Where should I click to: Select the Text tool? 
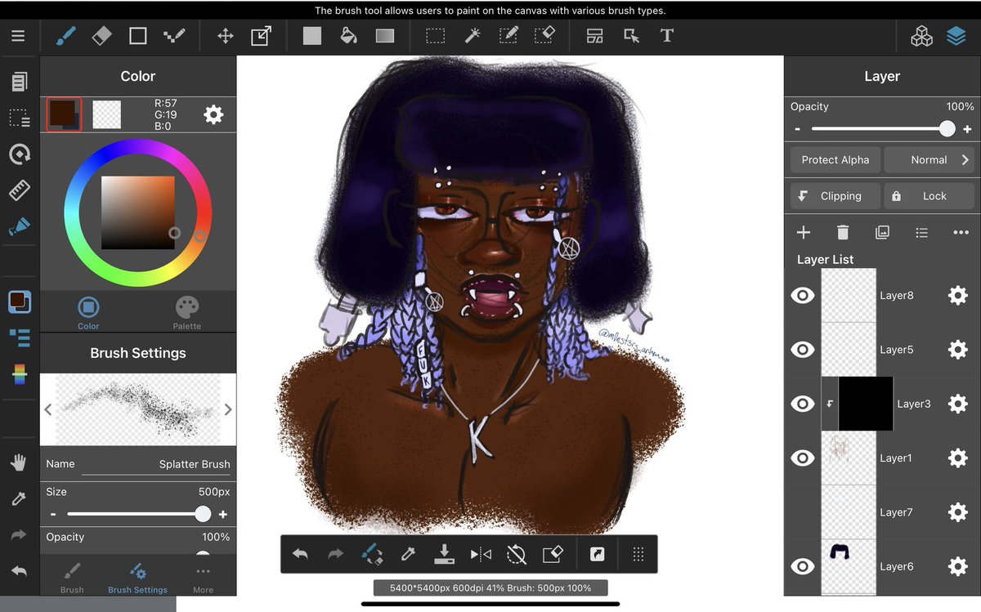pyautogui.click(x=667, y=36)
